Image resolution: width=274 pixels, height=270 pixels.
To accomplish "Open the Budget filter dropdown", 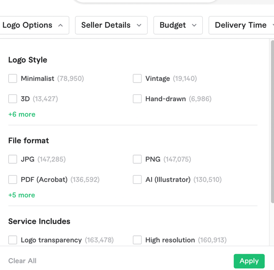I will [178, 25].
